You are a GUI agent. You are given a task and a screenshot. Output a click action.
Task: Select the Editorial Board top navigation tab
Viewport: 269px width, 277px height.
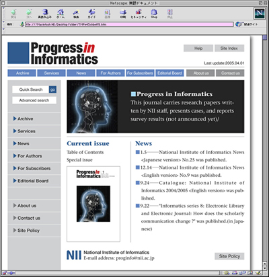point(169,73)
